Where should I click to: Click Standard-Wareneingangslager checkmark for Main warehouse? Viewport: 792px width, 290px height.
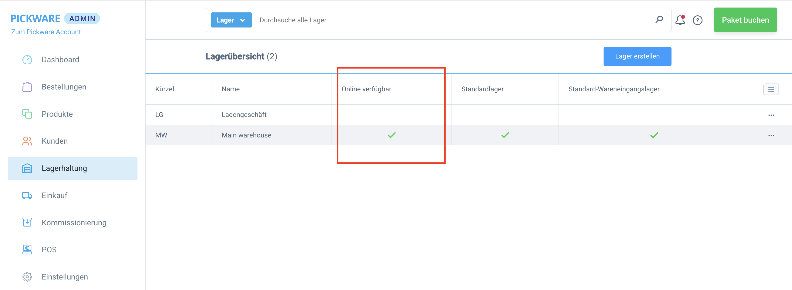pyautogui.click(x=654, y=135)
